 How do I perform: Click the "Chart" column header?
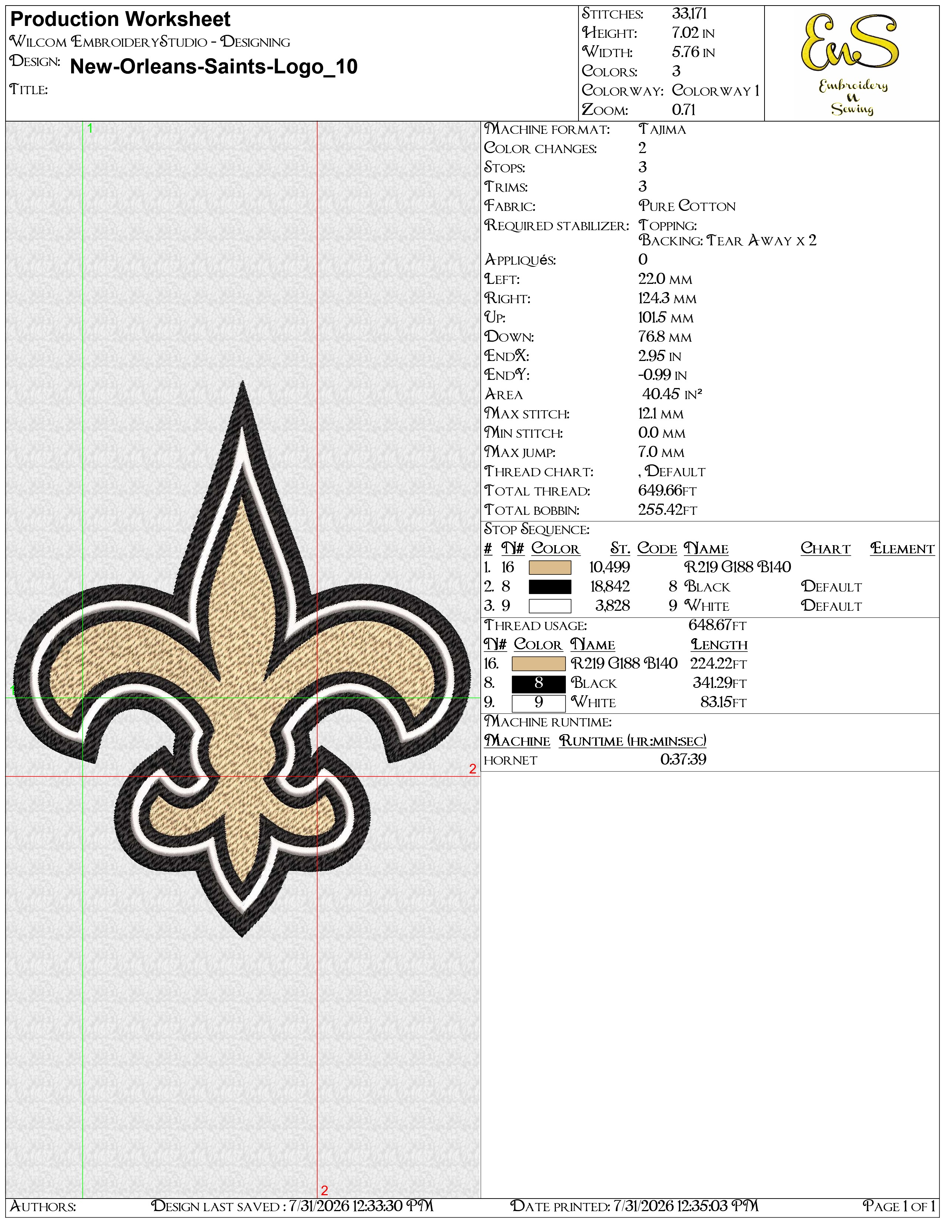click(826, 548)
